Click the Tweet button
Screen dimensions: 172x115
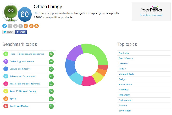click(x=9, y=32)
